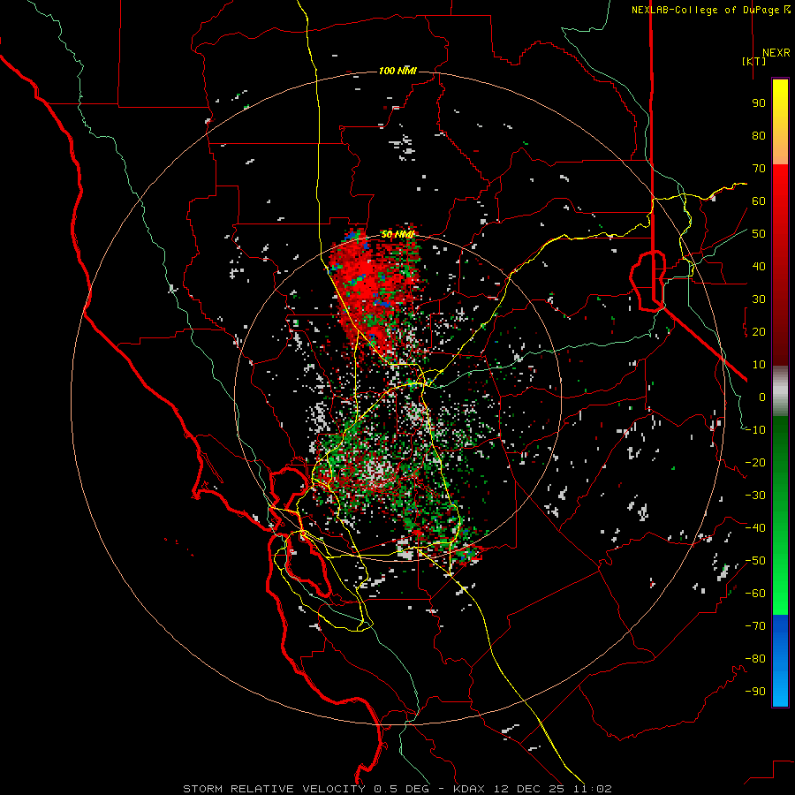This screenshot has width=795, height=795.
Task: Click the NEXR label above color scale
Action: [776, 53]
